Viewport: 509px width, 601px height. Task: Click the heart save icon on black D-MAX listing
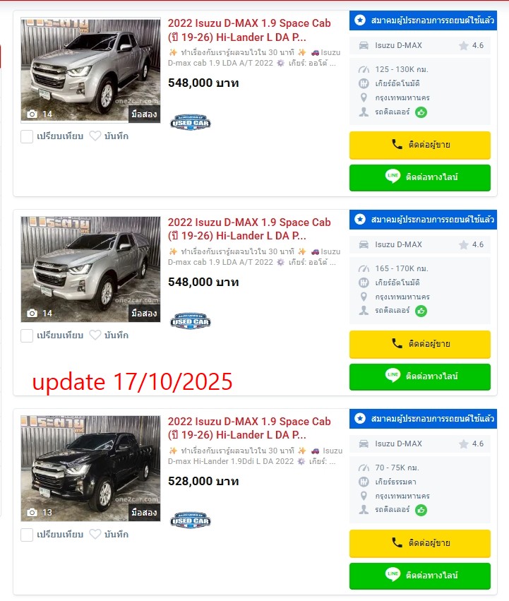pos(95,534)
